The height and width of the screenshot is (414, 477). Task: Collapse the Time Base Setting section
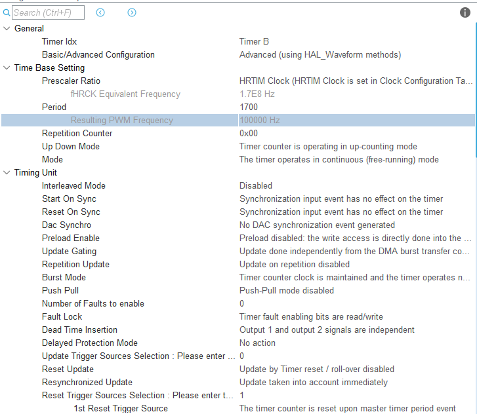click(7, 67)
